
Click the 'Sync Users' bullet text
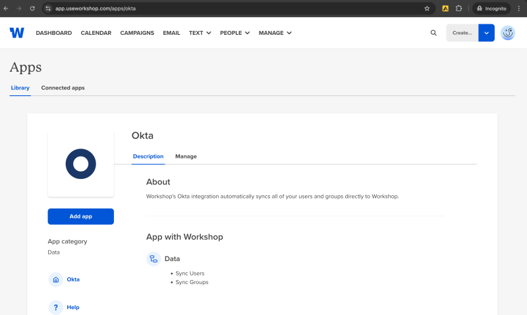point(190,274)
